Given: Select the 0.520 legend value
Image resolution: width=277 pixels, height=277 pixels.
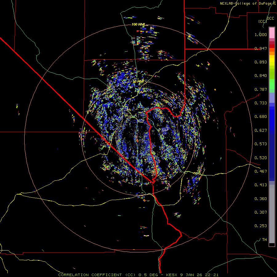Looking at the screenshot, I should click(261, 158).
